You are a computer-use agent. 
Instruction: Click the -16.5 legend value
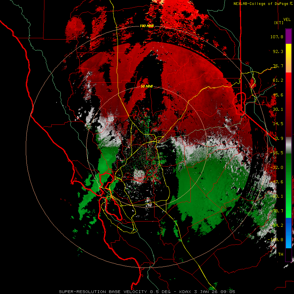click(x=277, y=153)
